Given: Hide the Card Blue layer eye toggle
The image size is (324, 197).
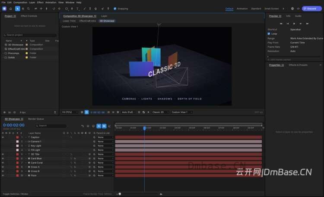Looking at the screenshot, I should [x=3, y=158].
